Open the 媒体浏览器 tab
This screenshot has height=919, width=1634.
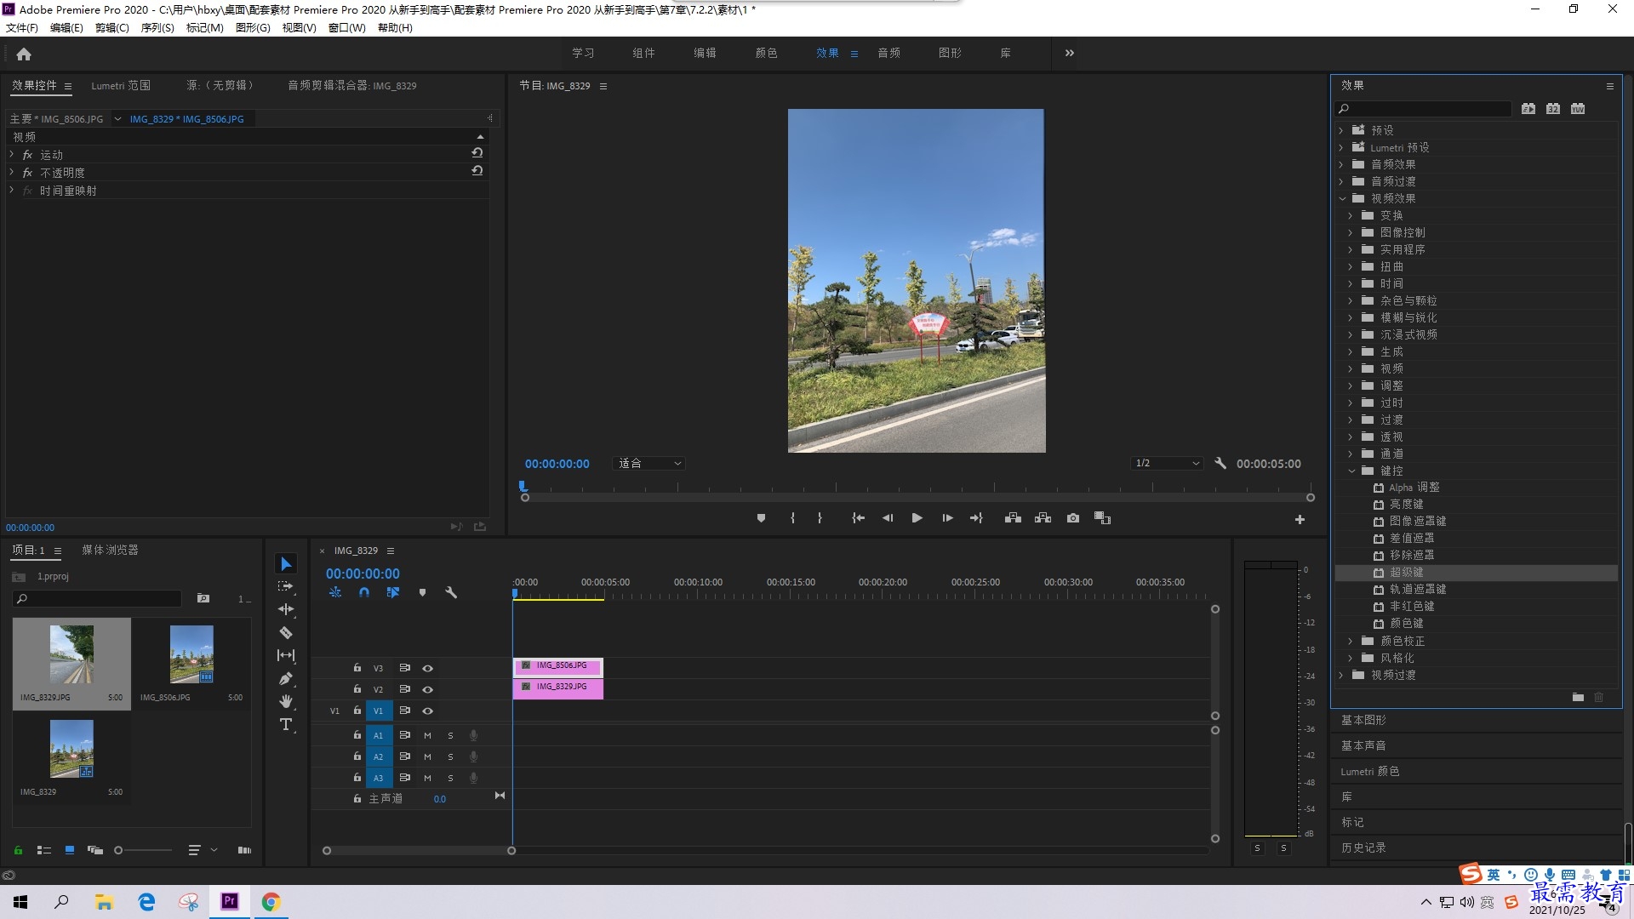click(110, 550)
